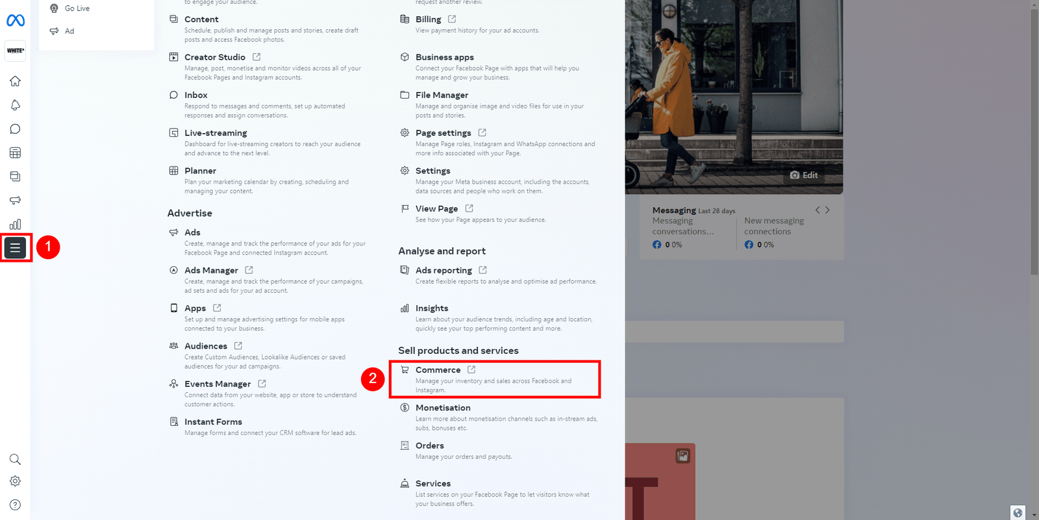The width and height of the screenshot is (1039, 520).
Task: Click the megaphone Ads icon in sidebar
Action: [x=15, y=201]
